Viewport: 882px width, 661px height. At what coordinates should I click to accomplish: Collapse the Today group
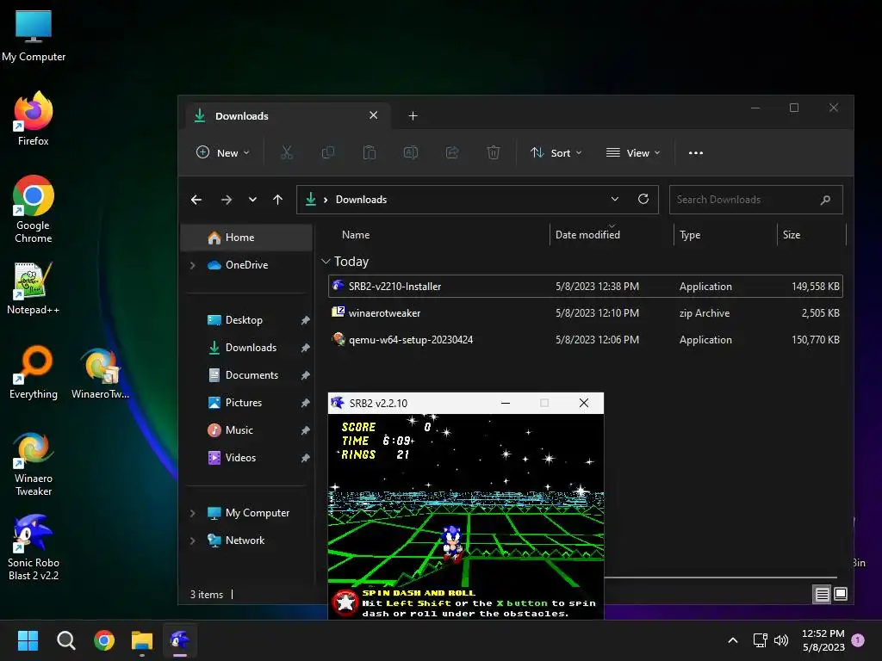pyautogui.click(x=326, y=262)
